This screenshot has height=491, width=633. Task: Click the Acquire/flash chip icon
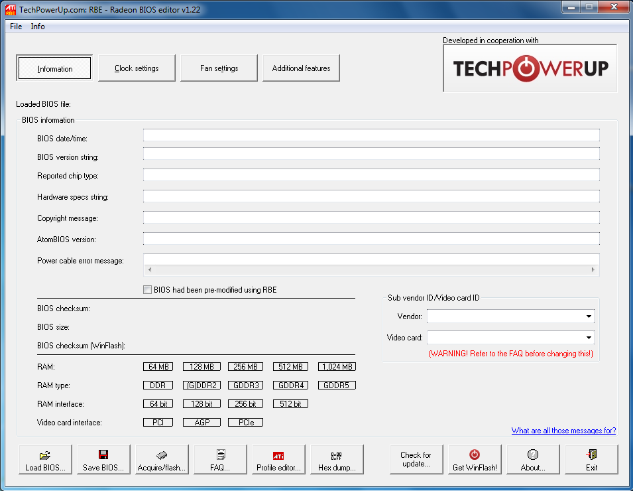(162, 455)
